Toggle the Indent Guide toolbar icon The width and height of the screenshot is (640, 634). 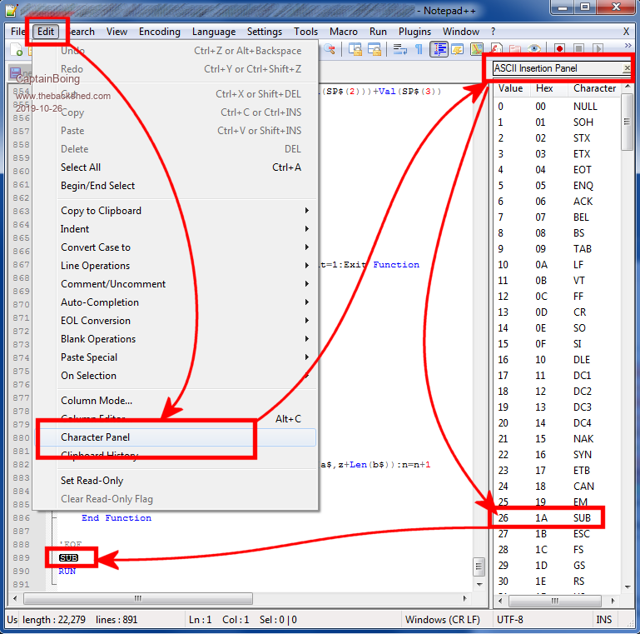click(x=439, y=50)
